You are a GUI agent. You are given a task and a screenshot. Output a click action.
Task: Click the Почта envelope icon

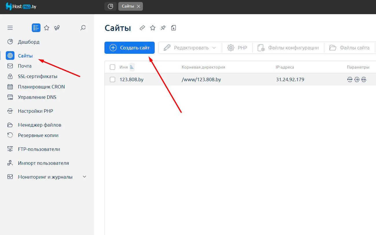[10, 66]
